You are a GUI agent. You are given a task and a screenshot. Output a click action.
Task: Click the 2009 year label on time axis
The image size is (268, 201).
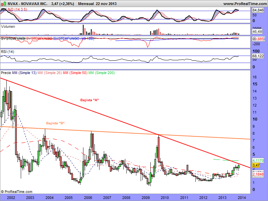(146, 198)
